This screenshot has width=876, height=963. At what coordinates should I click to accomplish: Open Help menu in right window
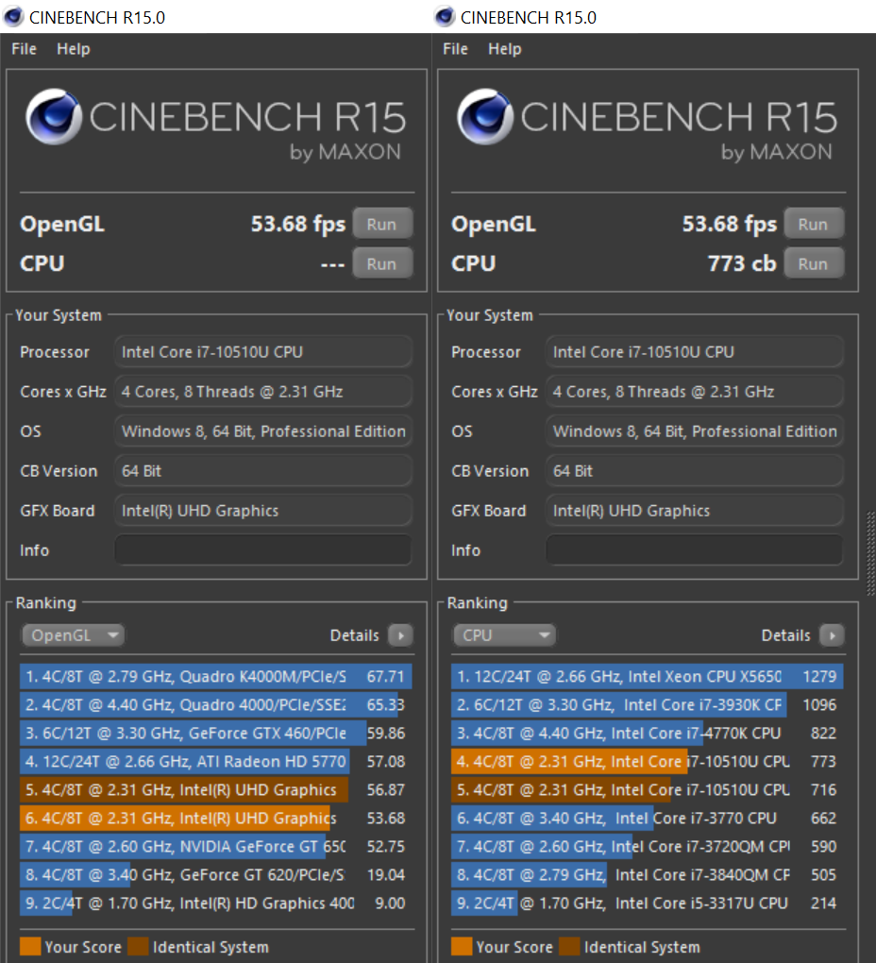coord(505,49)
